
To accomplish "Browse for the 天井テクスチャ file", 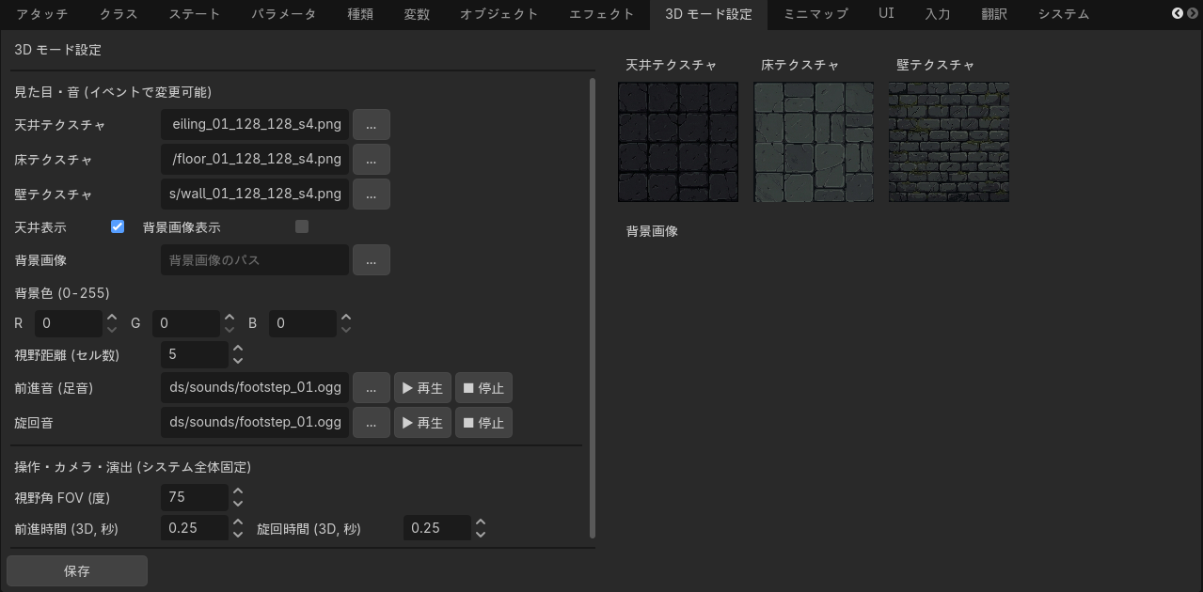I will pyautogui.click(x=372, y=124).
